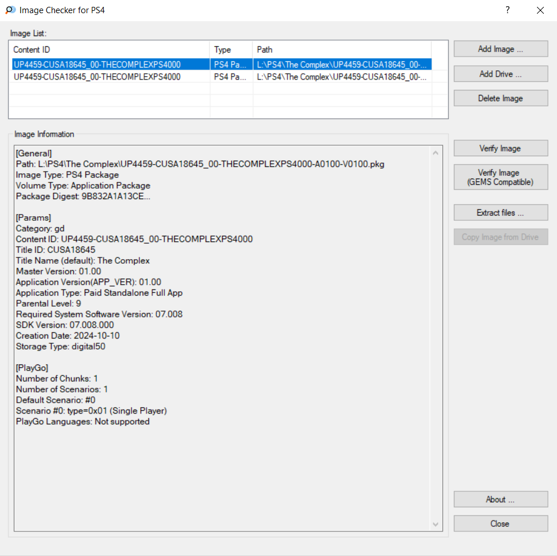The height and width of the screenshot is (556, 557).
Task: Click the Close button at the bottom
Action: pos(500,524)
